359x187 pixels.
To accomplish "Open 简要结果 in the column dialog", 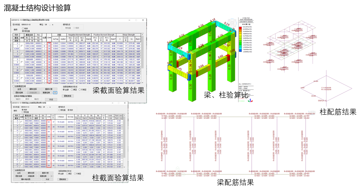I will [43, 176].
